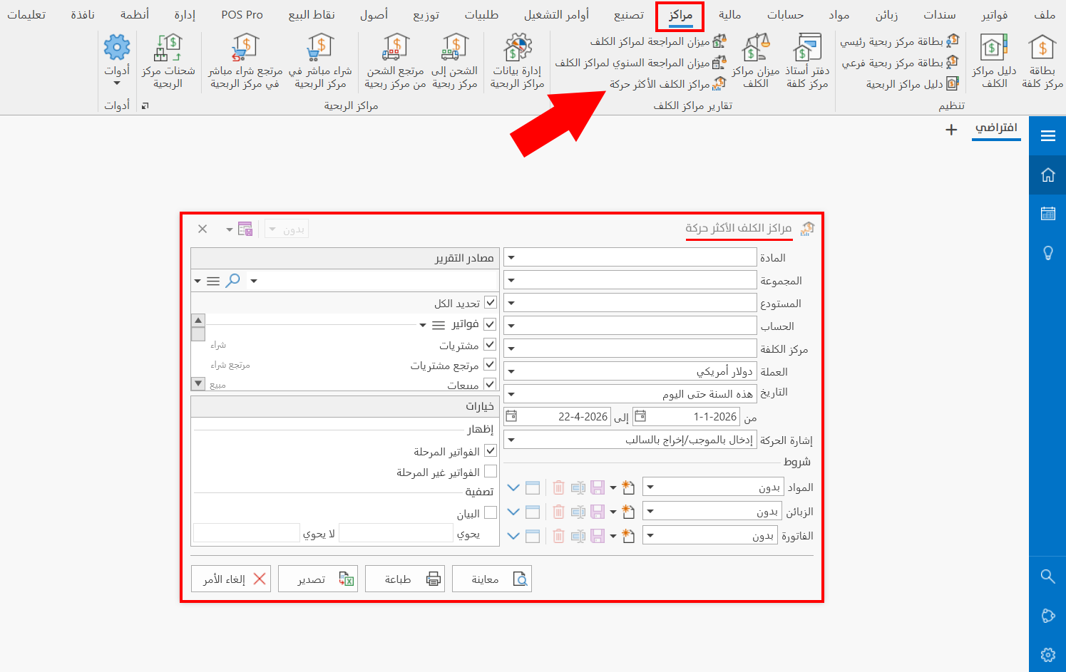Open the مراكز ribbon tab
The width and height of the screenshot is (1066, 672).
[680, 15]
